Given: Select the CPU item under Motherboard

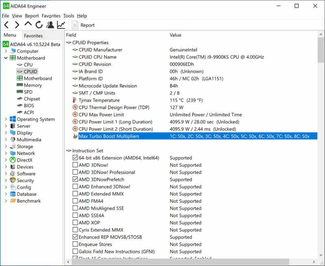Looking at the screenshot, I should (x=28, y=65).
